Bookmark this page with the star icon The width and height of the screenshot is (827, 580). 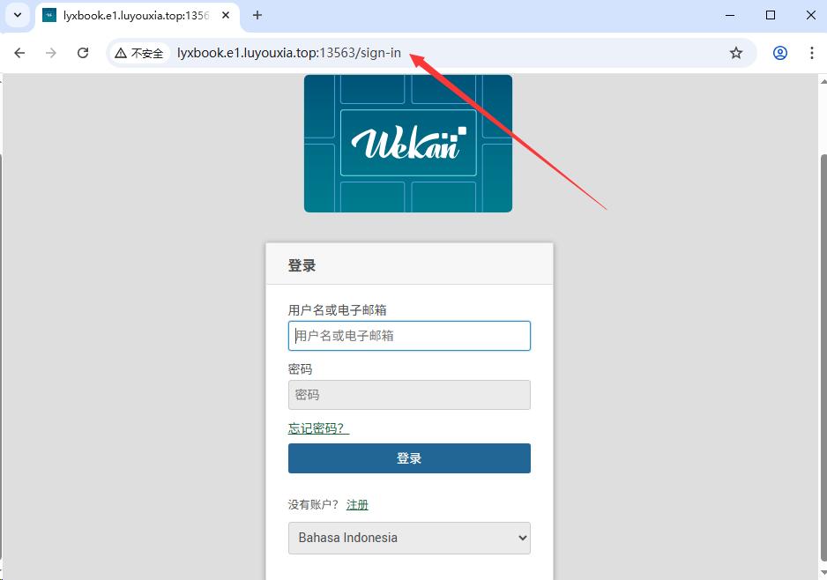736,53
